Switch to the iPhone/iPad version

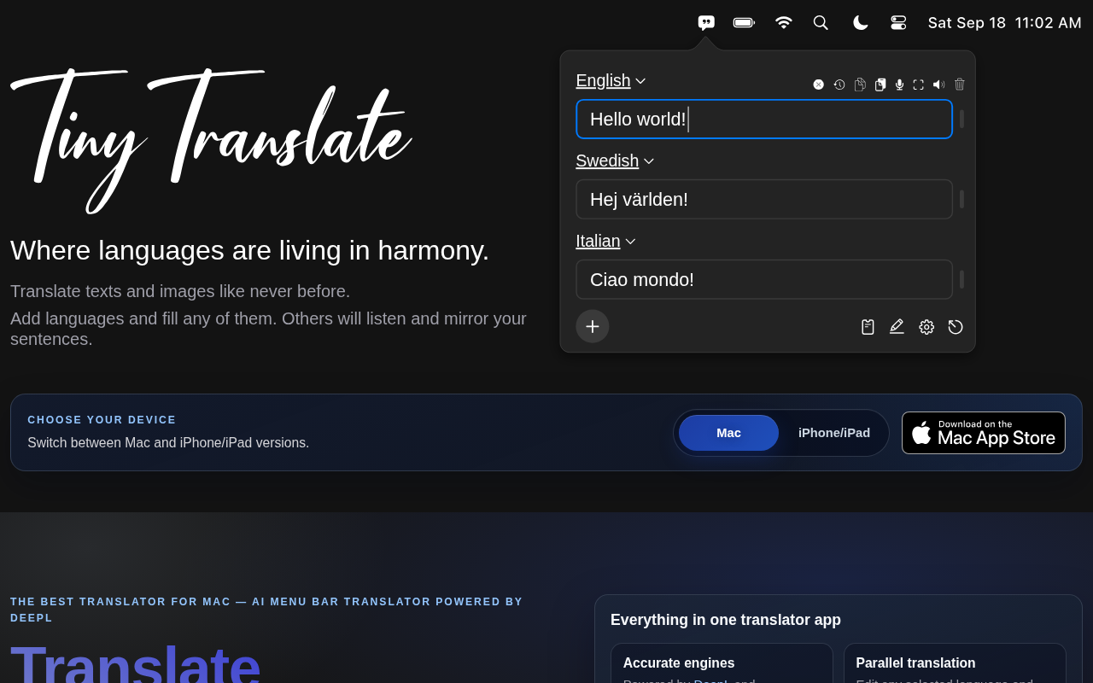[x=834, y=433]
